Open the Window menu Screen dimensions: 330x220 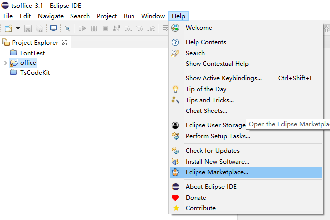point(153,16)
